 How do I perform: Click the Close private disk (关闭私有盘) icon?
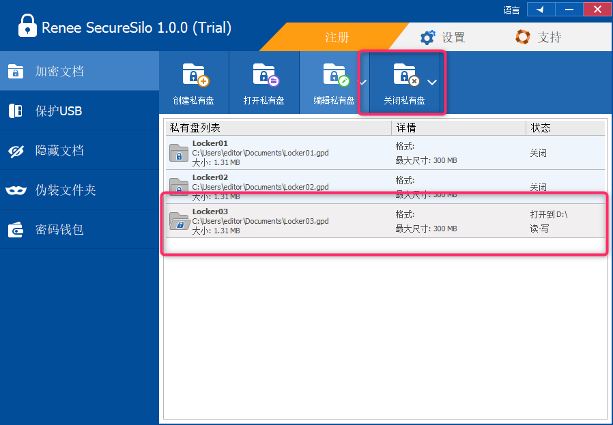[x=407, y=74]
